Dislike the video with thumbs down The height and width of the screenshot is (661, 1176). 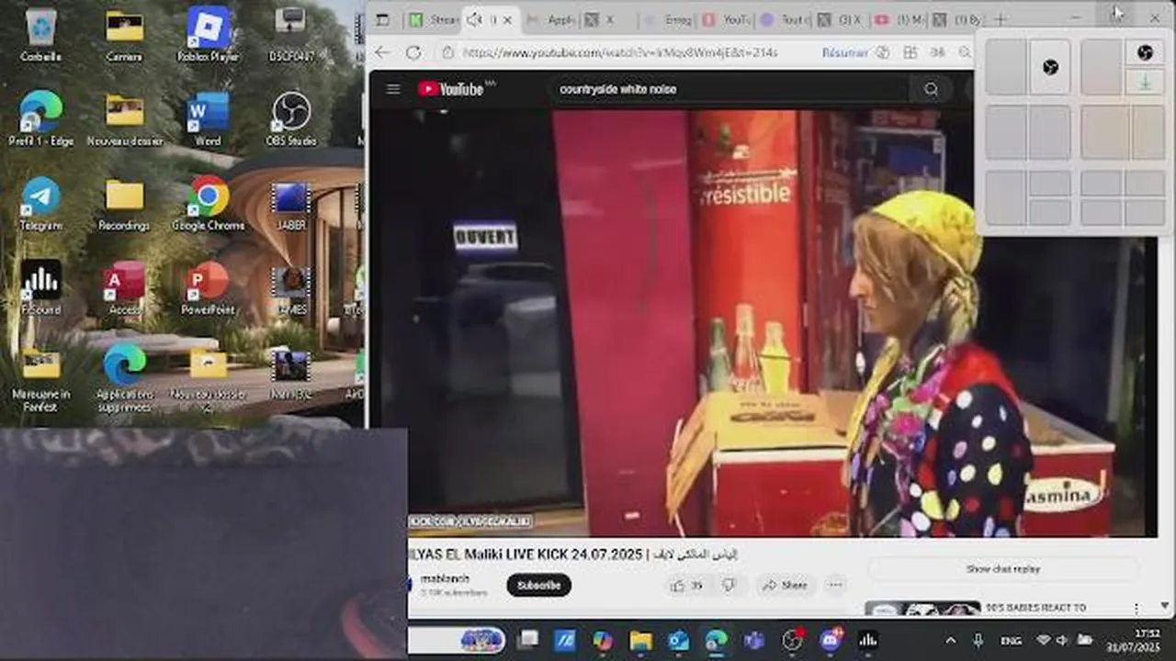click(x=729, y=585)
